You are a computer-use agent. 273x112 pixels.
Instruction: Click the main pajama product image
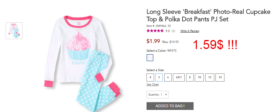point(82,63)
